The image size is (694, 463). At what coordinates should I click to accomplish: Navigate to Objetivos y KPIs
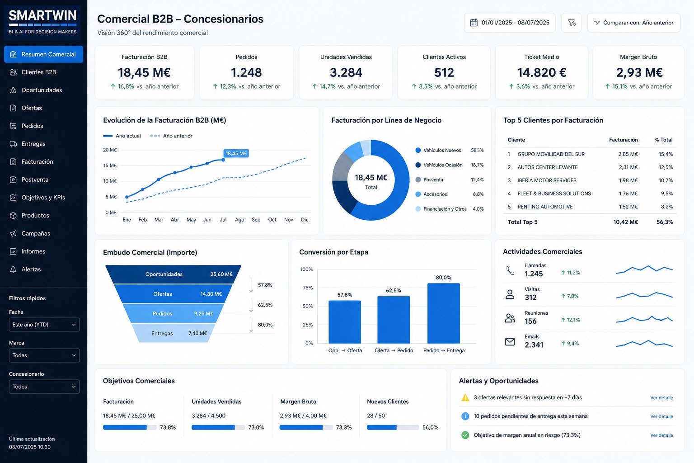coord(43,198)
